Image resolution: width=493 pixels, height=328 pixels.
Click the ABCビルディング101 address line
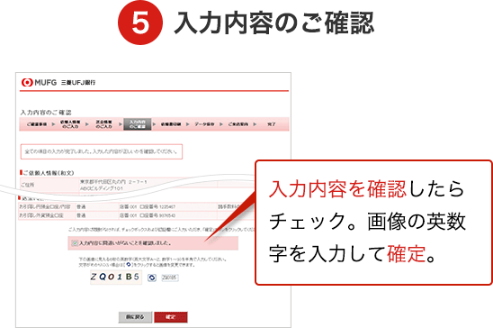point(102,188)
